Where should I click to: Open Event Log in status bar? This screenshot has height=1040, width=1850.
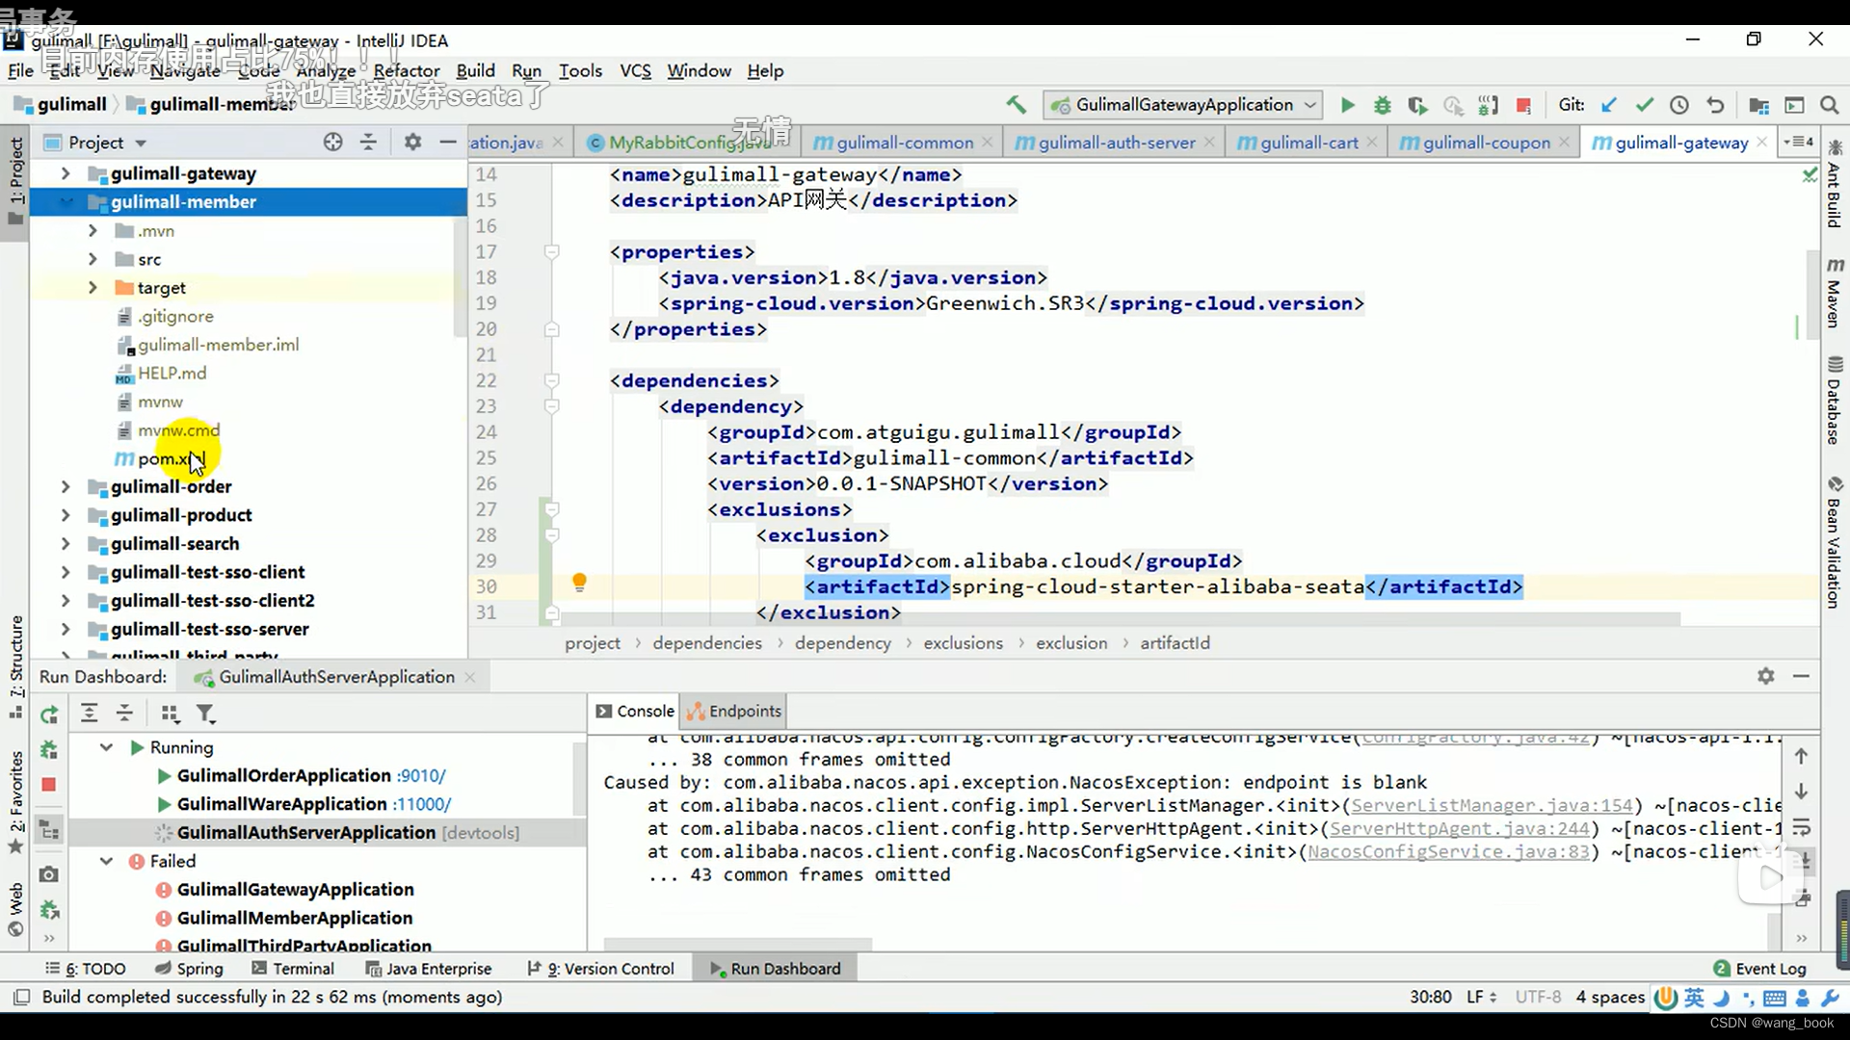tap(1760, 969)
